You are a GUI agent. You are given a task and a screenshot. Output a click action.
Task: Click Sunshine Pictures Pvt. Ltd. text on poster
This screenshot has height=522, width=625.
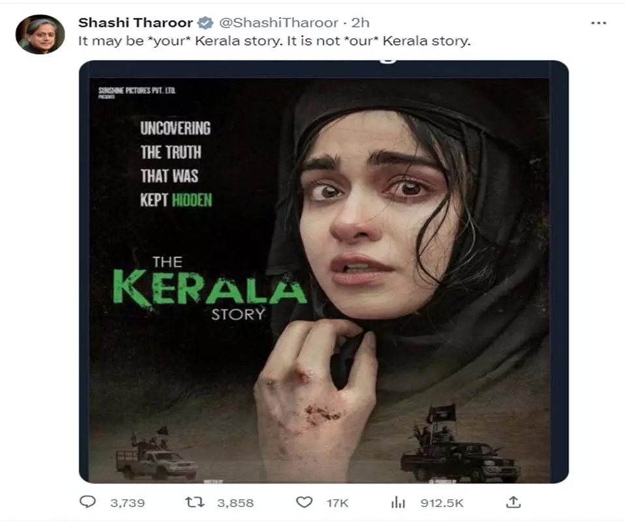pos(137,91)
